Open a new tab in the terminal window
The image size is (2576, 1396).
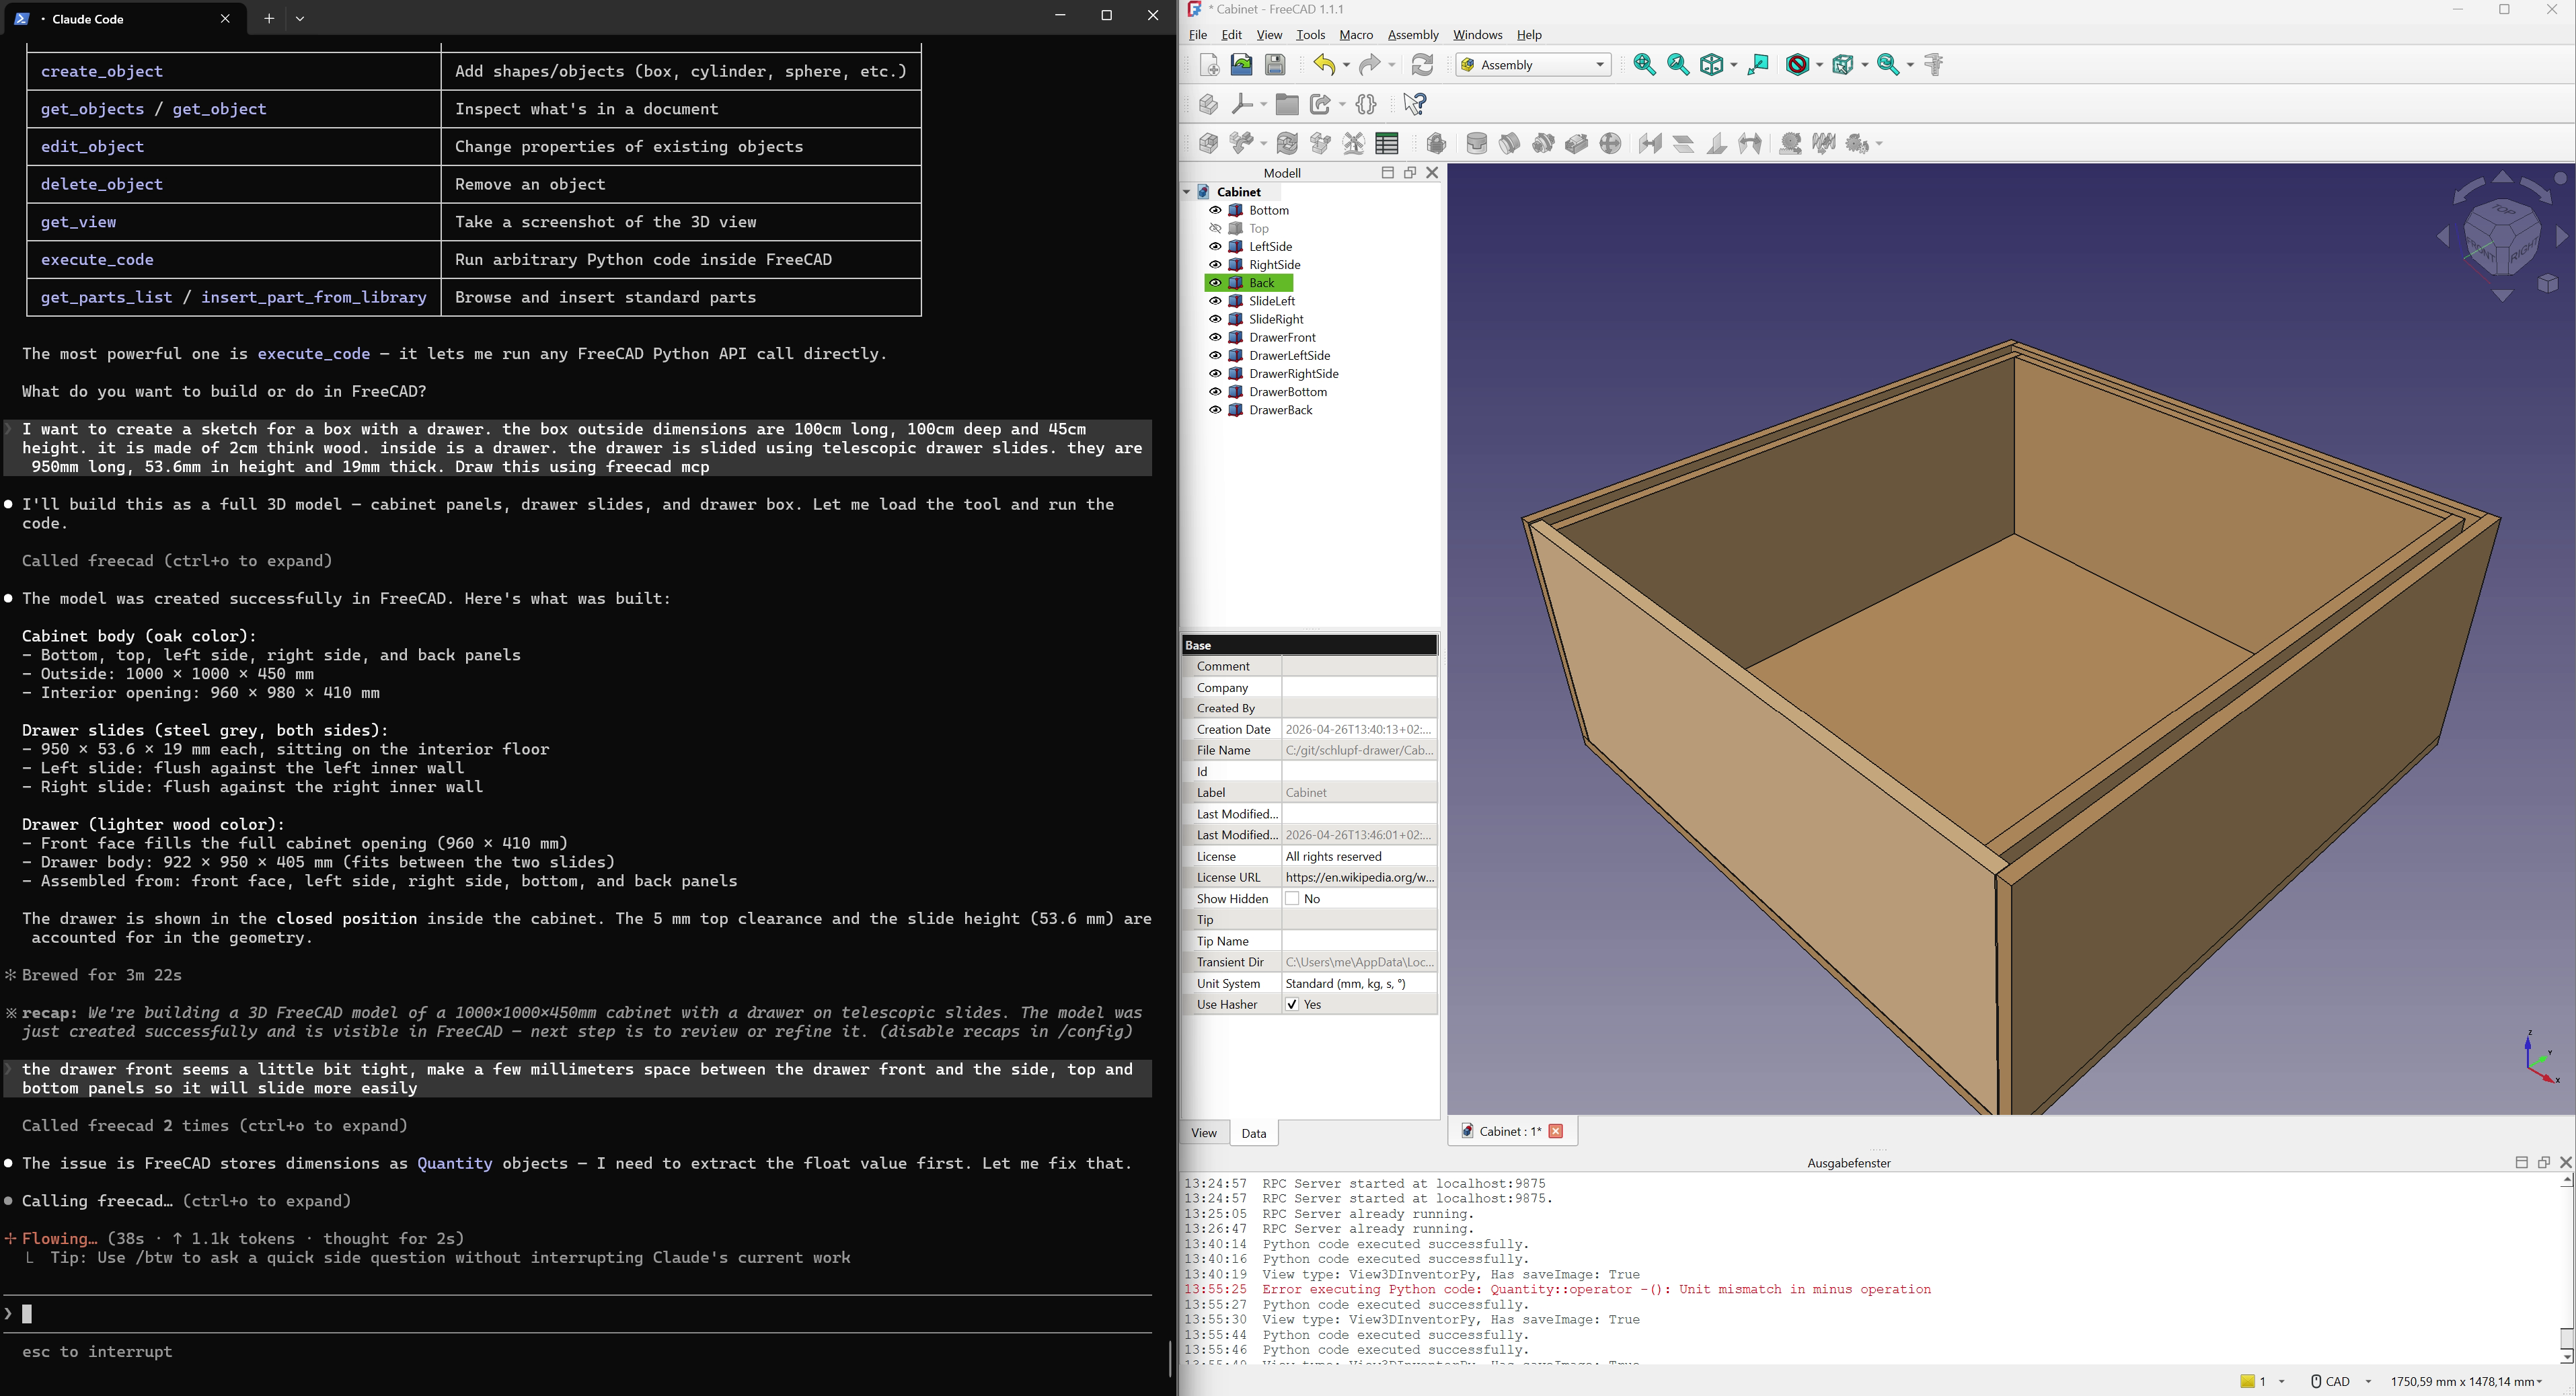coord(269,19)
